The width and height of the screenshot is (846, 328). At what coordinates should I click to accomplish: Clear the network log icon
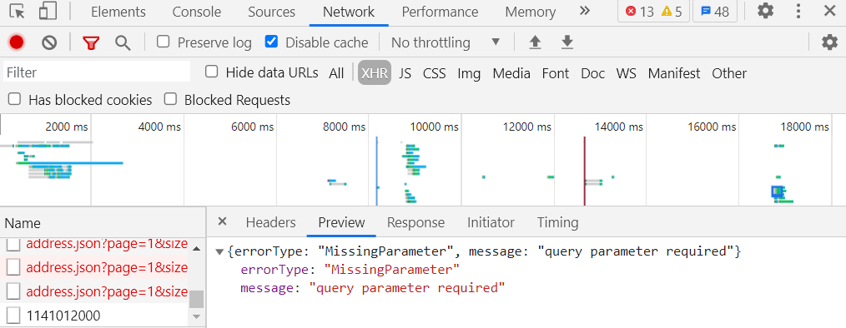point(49,42)
